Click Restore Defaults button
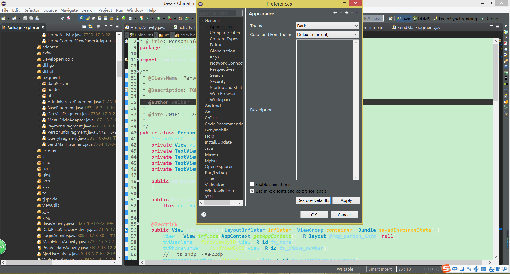This screenshot has width=510, height=274. [x=313, y=200]
